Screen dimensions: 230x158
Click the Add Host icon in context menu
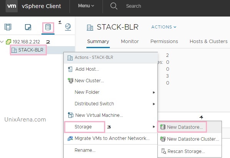70,69
